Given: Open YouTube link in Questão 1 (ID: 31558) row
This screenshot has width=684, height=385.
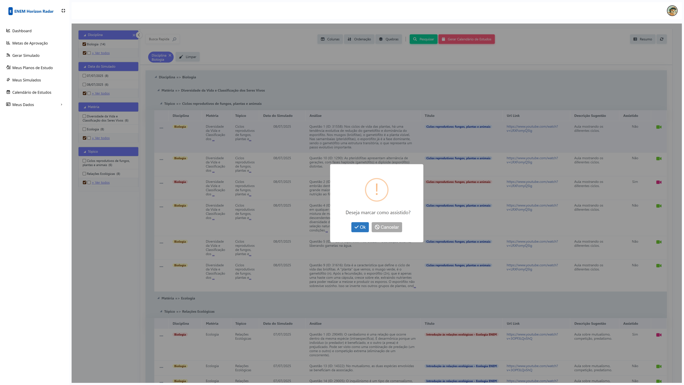Looking at the screenshot, I should coord(532,129).
